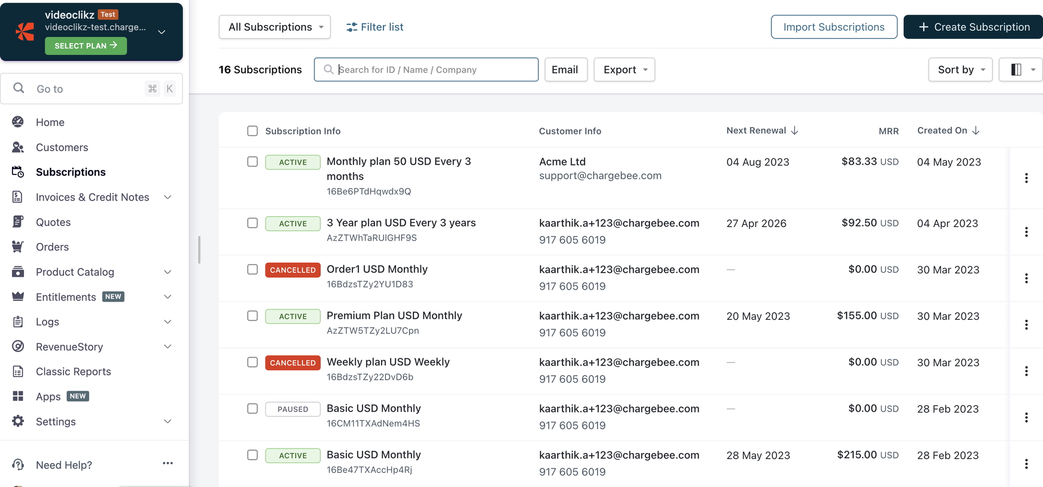This screenshot has height=487, width=1043.
Task: Click the Import Subscriptions button
Action: point(833,27)
